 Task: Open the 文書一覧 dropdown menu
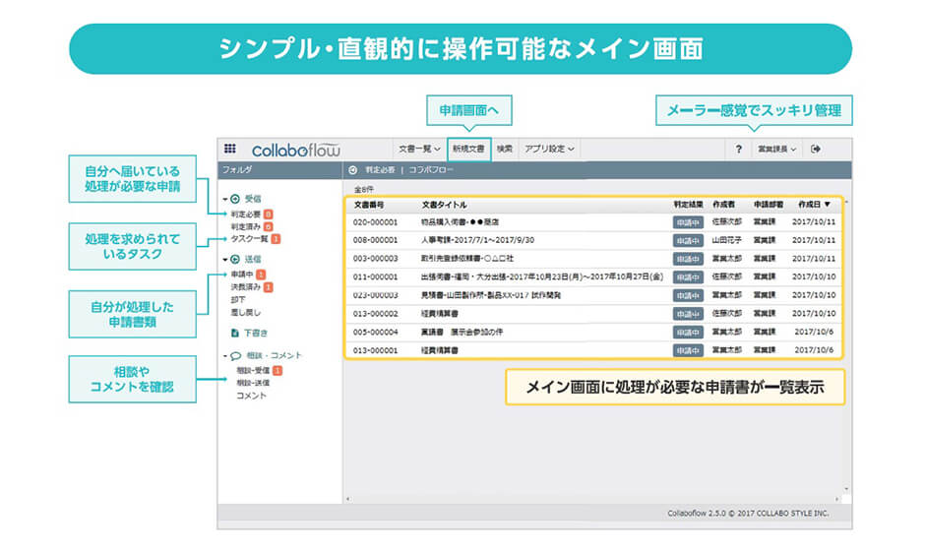[x=418, y=150]
